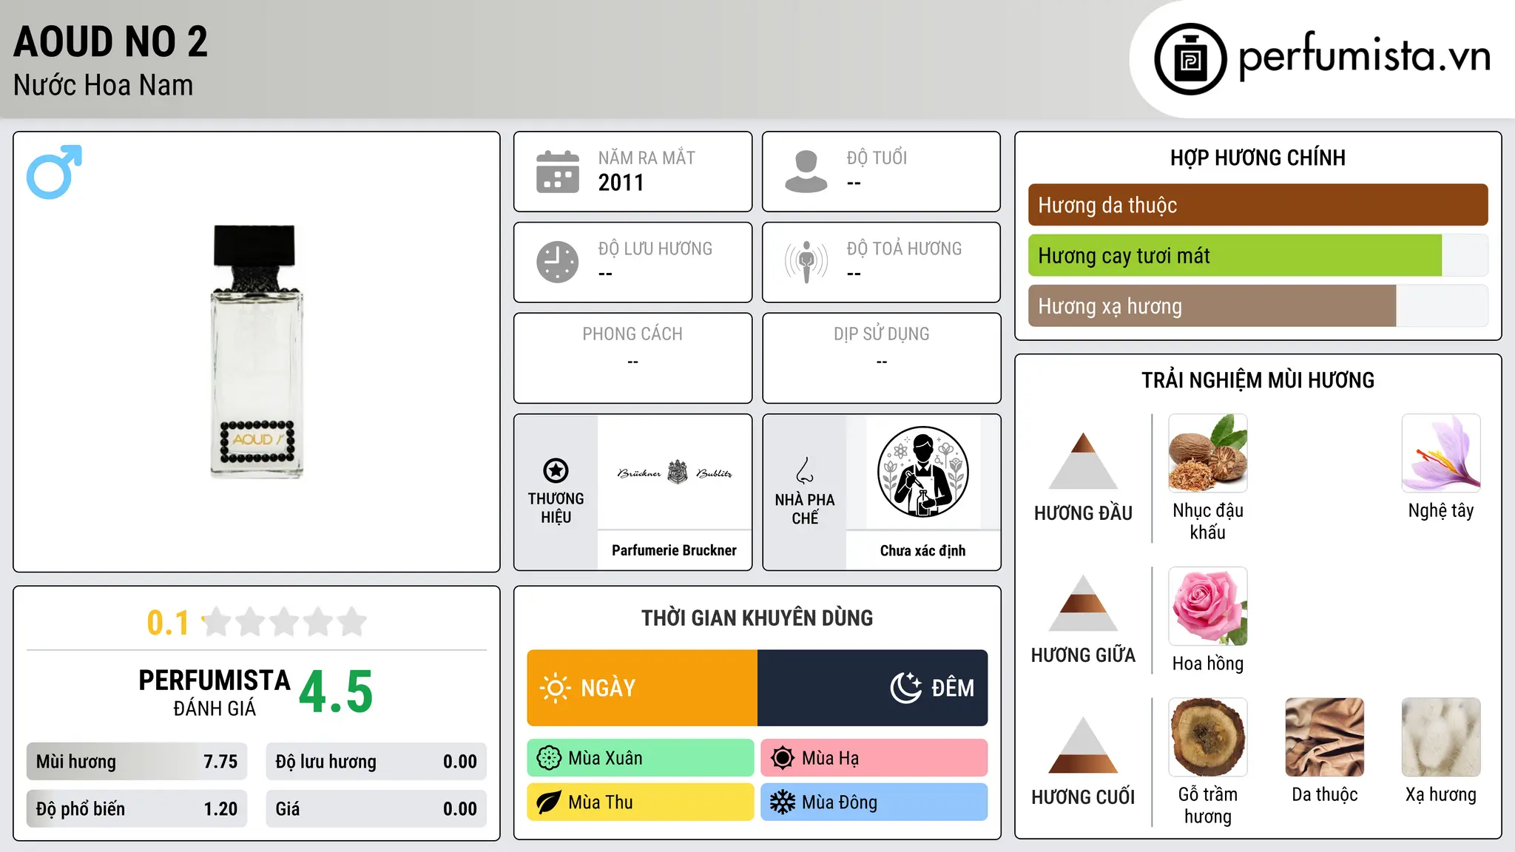Select the Mùa Xuân season tag
The height and width of the screenshot is (852, 1515).
(641, 758)
